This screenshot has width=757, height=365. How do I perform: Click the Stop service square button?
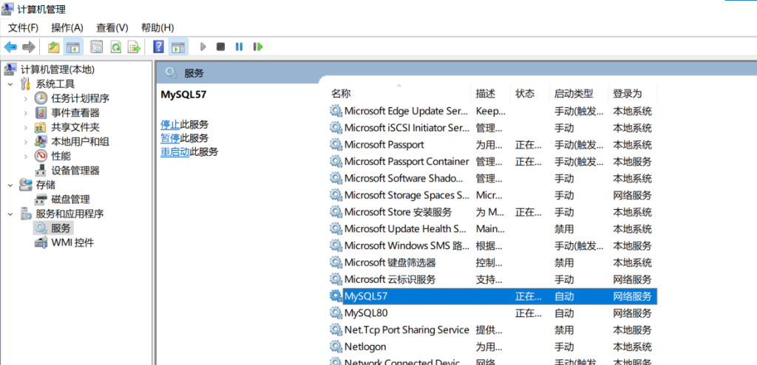220,47
